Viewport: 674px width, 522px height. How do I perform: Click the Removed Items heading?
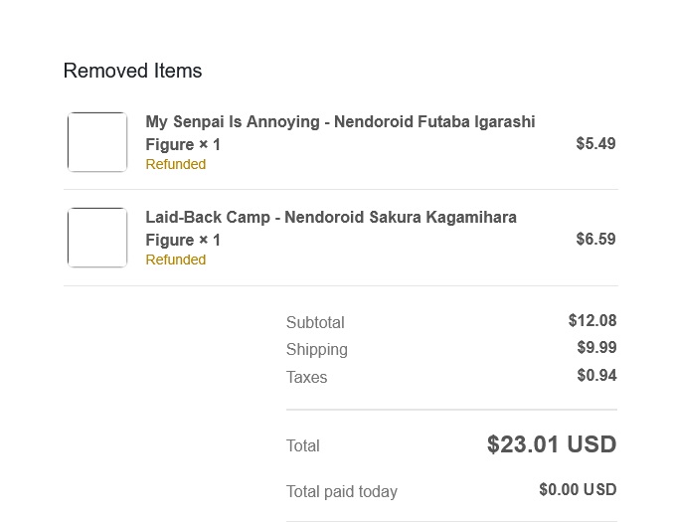point(132,71)
